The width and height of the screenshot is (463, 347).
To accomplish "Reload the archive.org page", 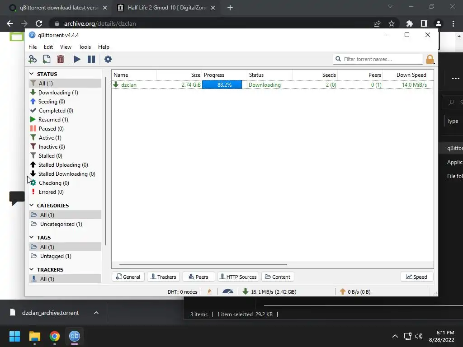I will pos(39,23).
